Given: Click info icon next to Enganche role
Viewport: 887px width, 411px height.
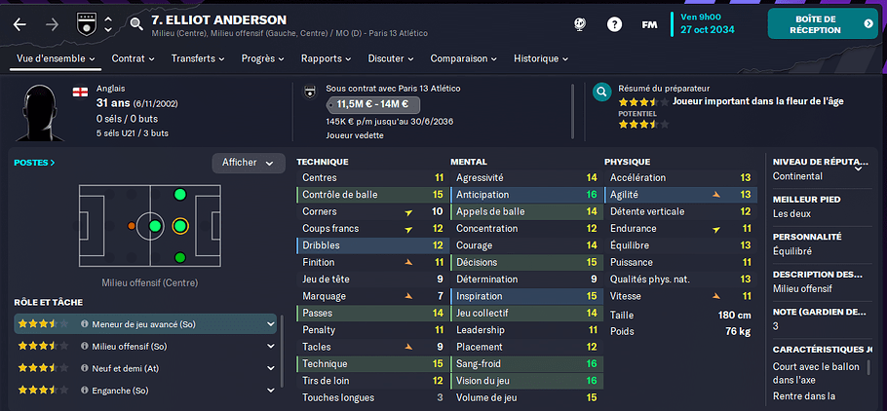Looking at the screenshot, I should (84, 391).
